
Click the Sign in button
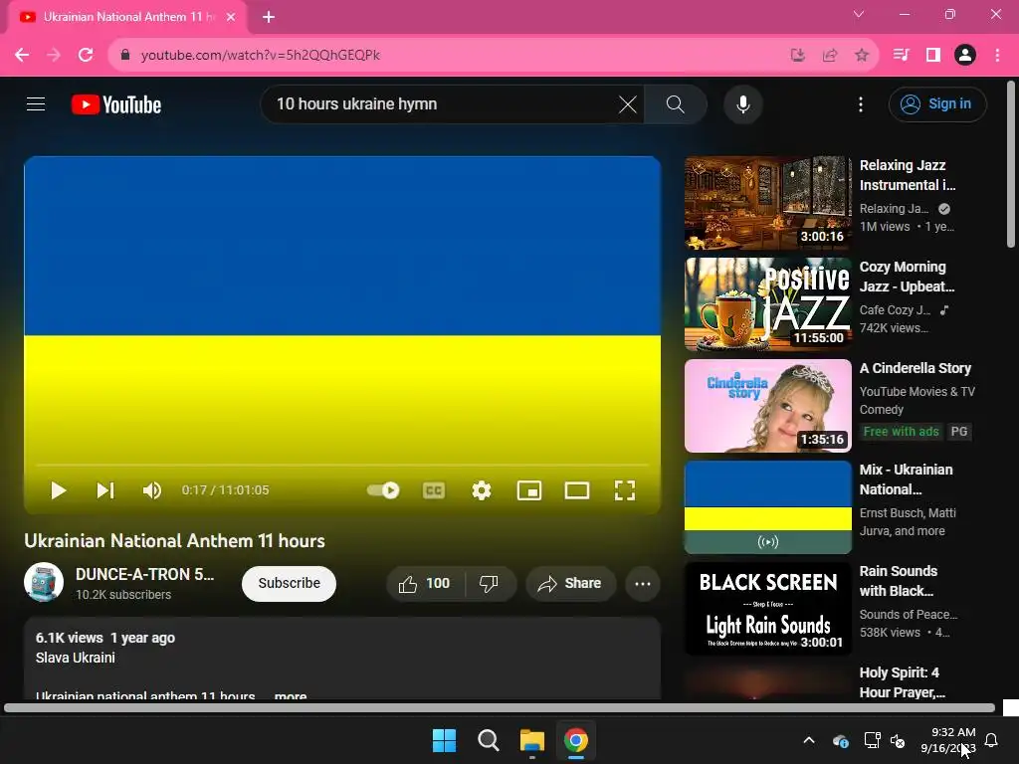pyautogui.click(x=936, y=103)
